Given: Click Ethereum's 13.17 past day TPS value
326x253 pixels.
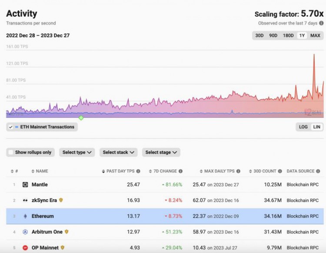Looking at the screenshot, I should (133, 216).
